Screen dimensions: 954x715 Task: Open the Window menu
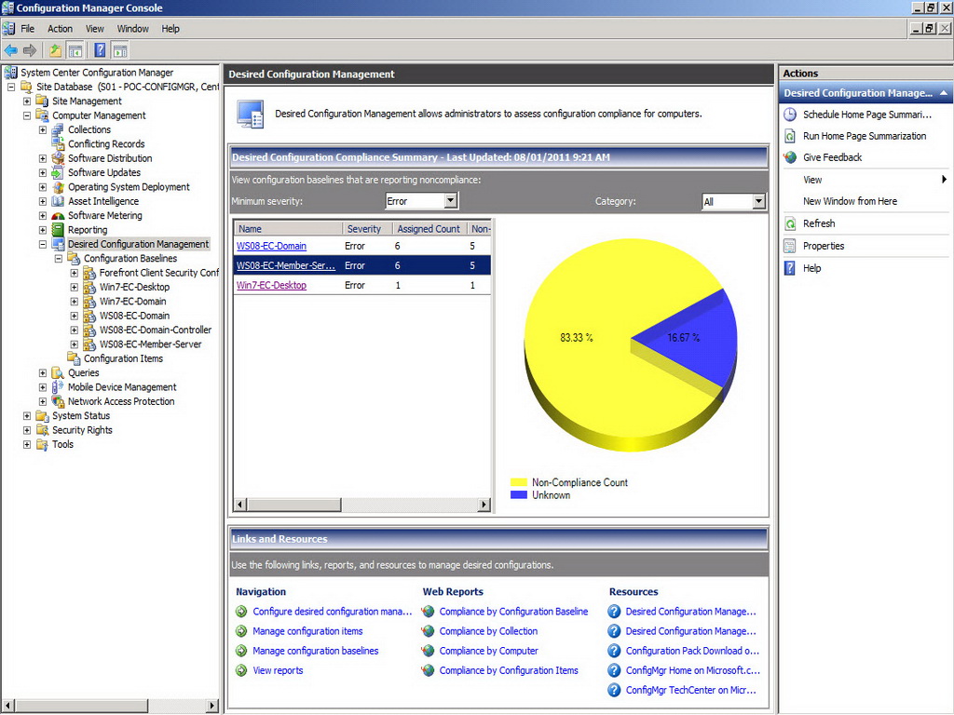pos(132,29)
